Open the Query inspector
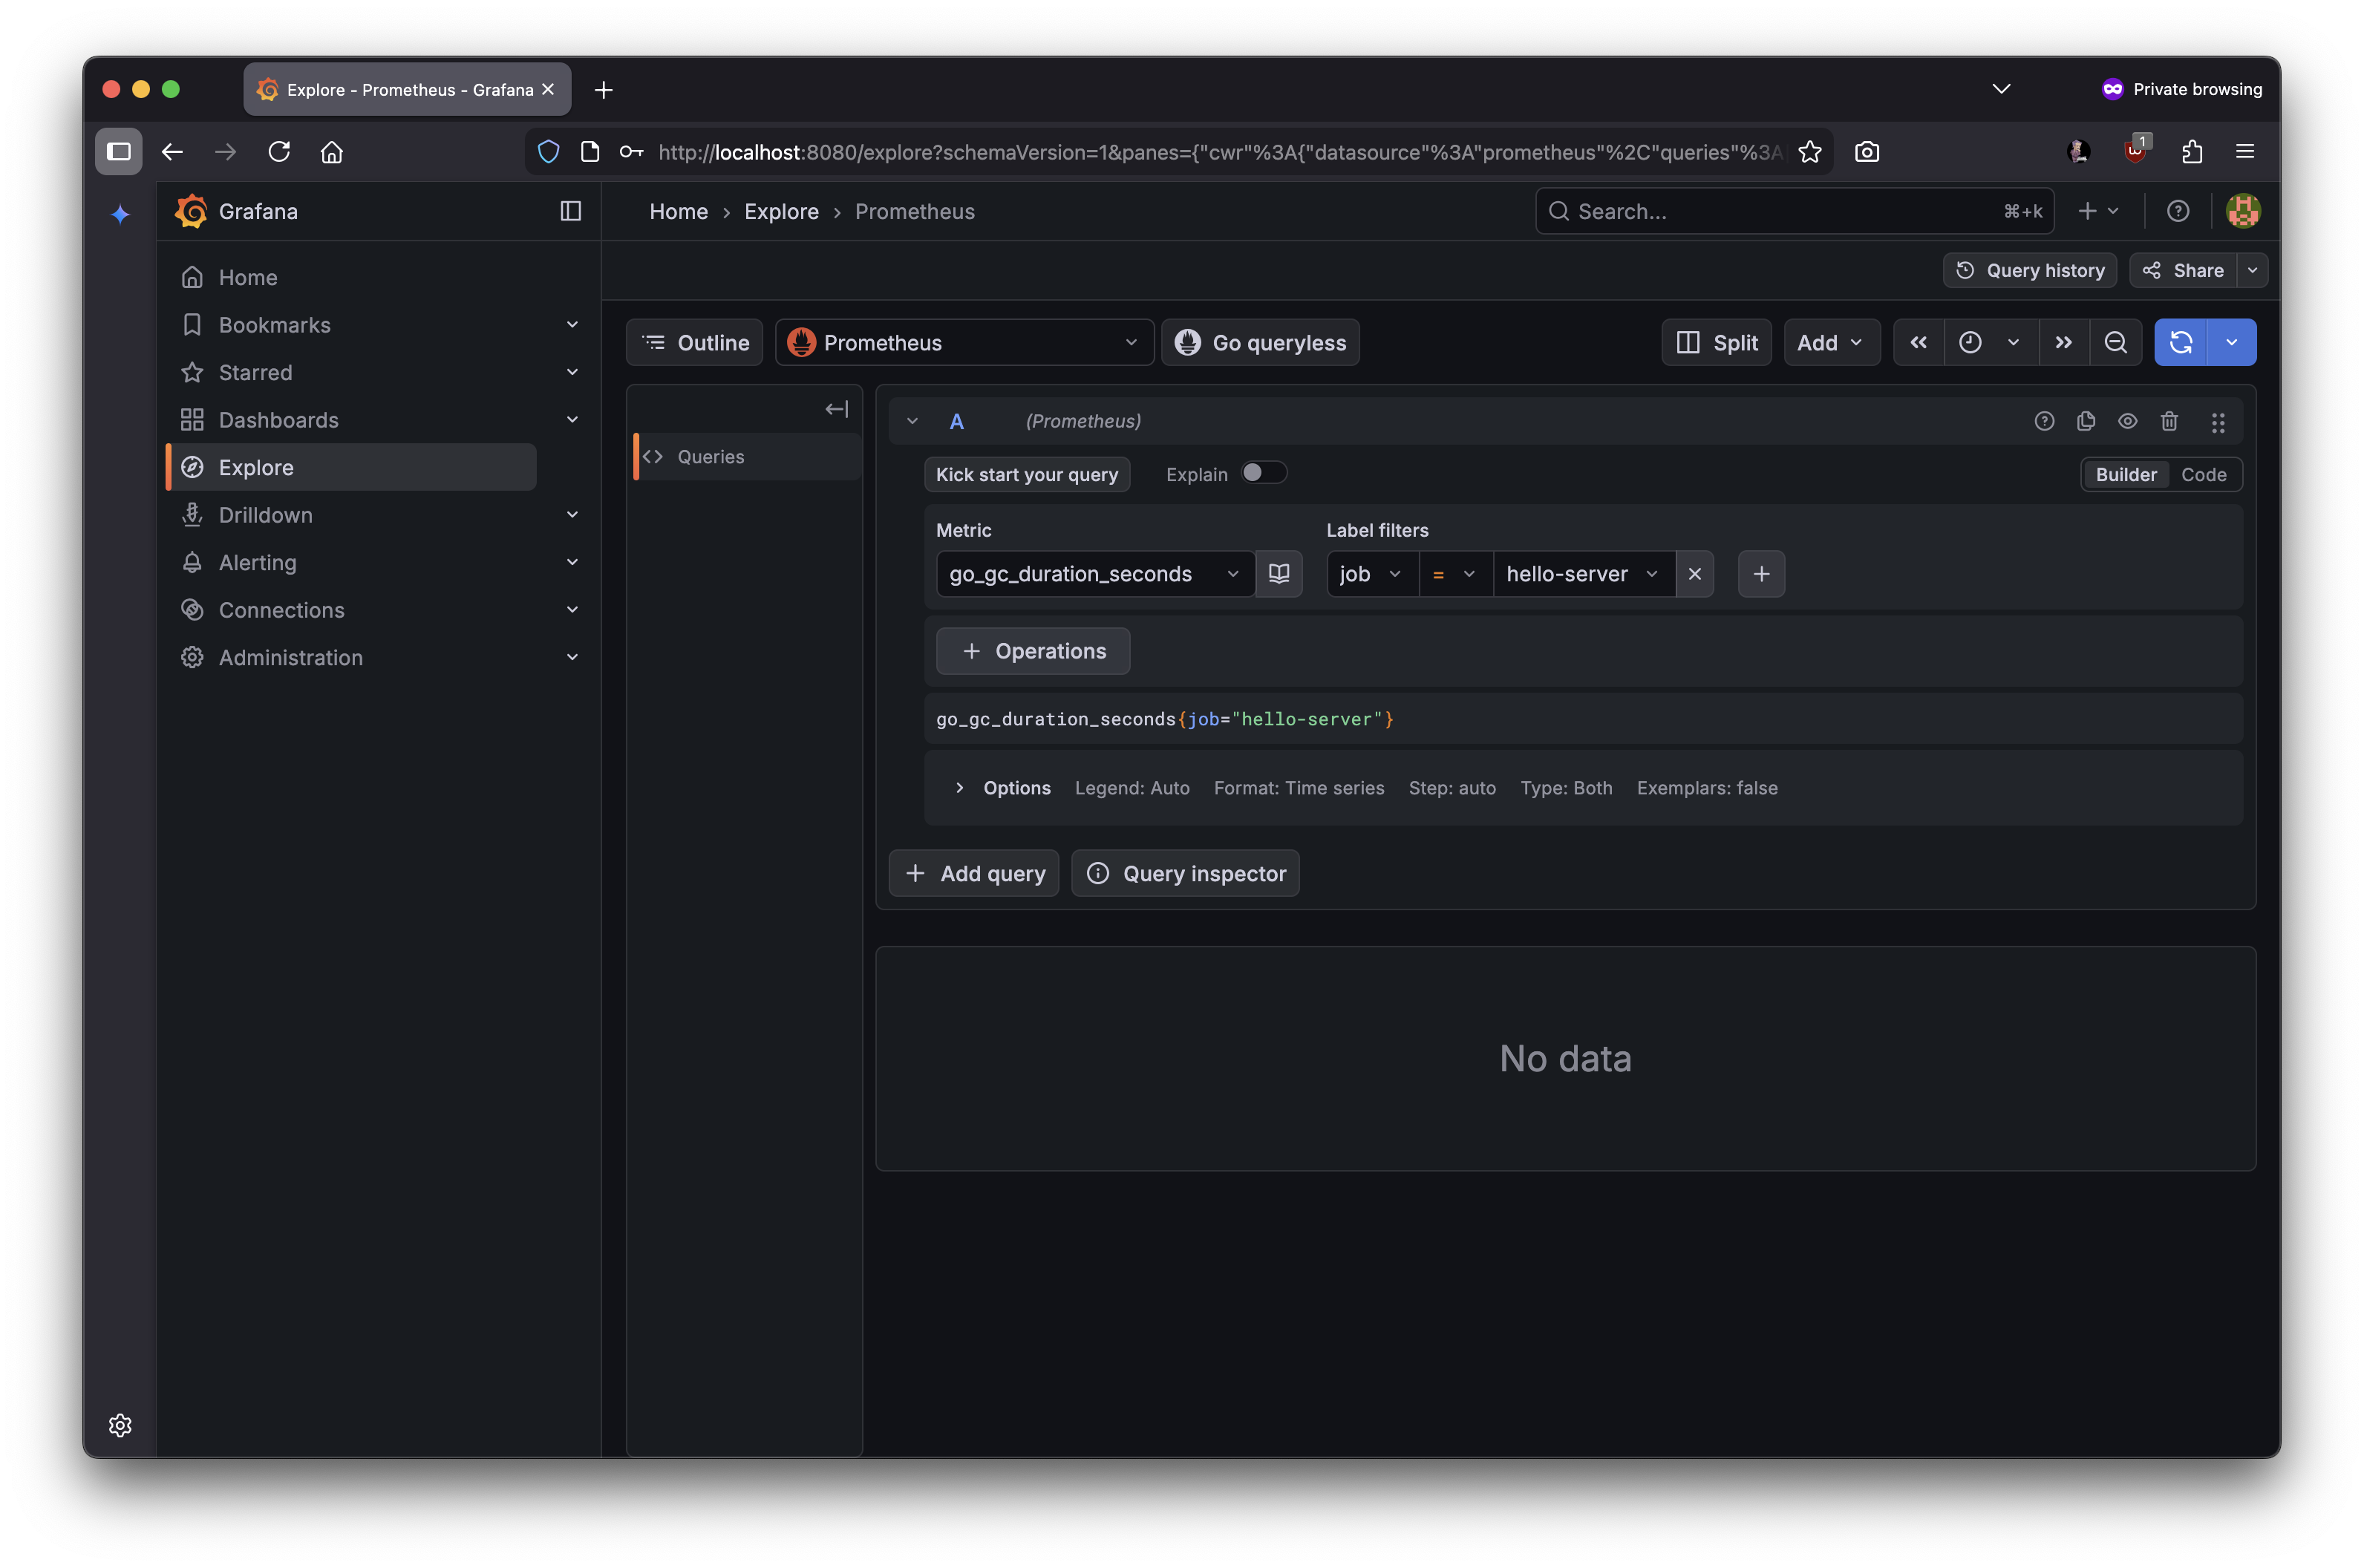Viewport: 2364px width, 1568px height. (x=1185, y=874)
